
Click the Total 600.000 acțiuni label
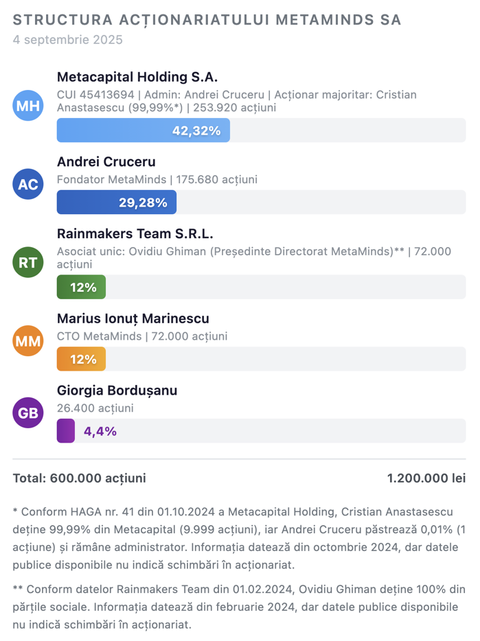pyautogui.click(x=79, y=478)
